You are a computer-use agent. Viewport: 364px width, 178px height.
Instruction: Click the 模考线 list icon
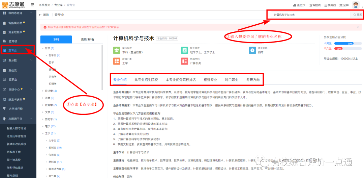pyautogui.click(x=325, y=5)
